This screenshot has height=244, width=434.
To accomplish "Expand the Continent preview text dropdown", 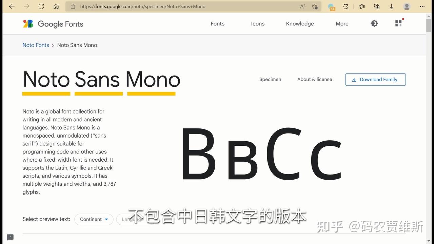I will click(x=94, y=219).
